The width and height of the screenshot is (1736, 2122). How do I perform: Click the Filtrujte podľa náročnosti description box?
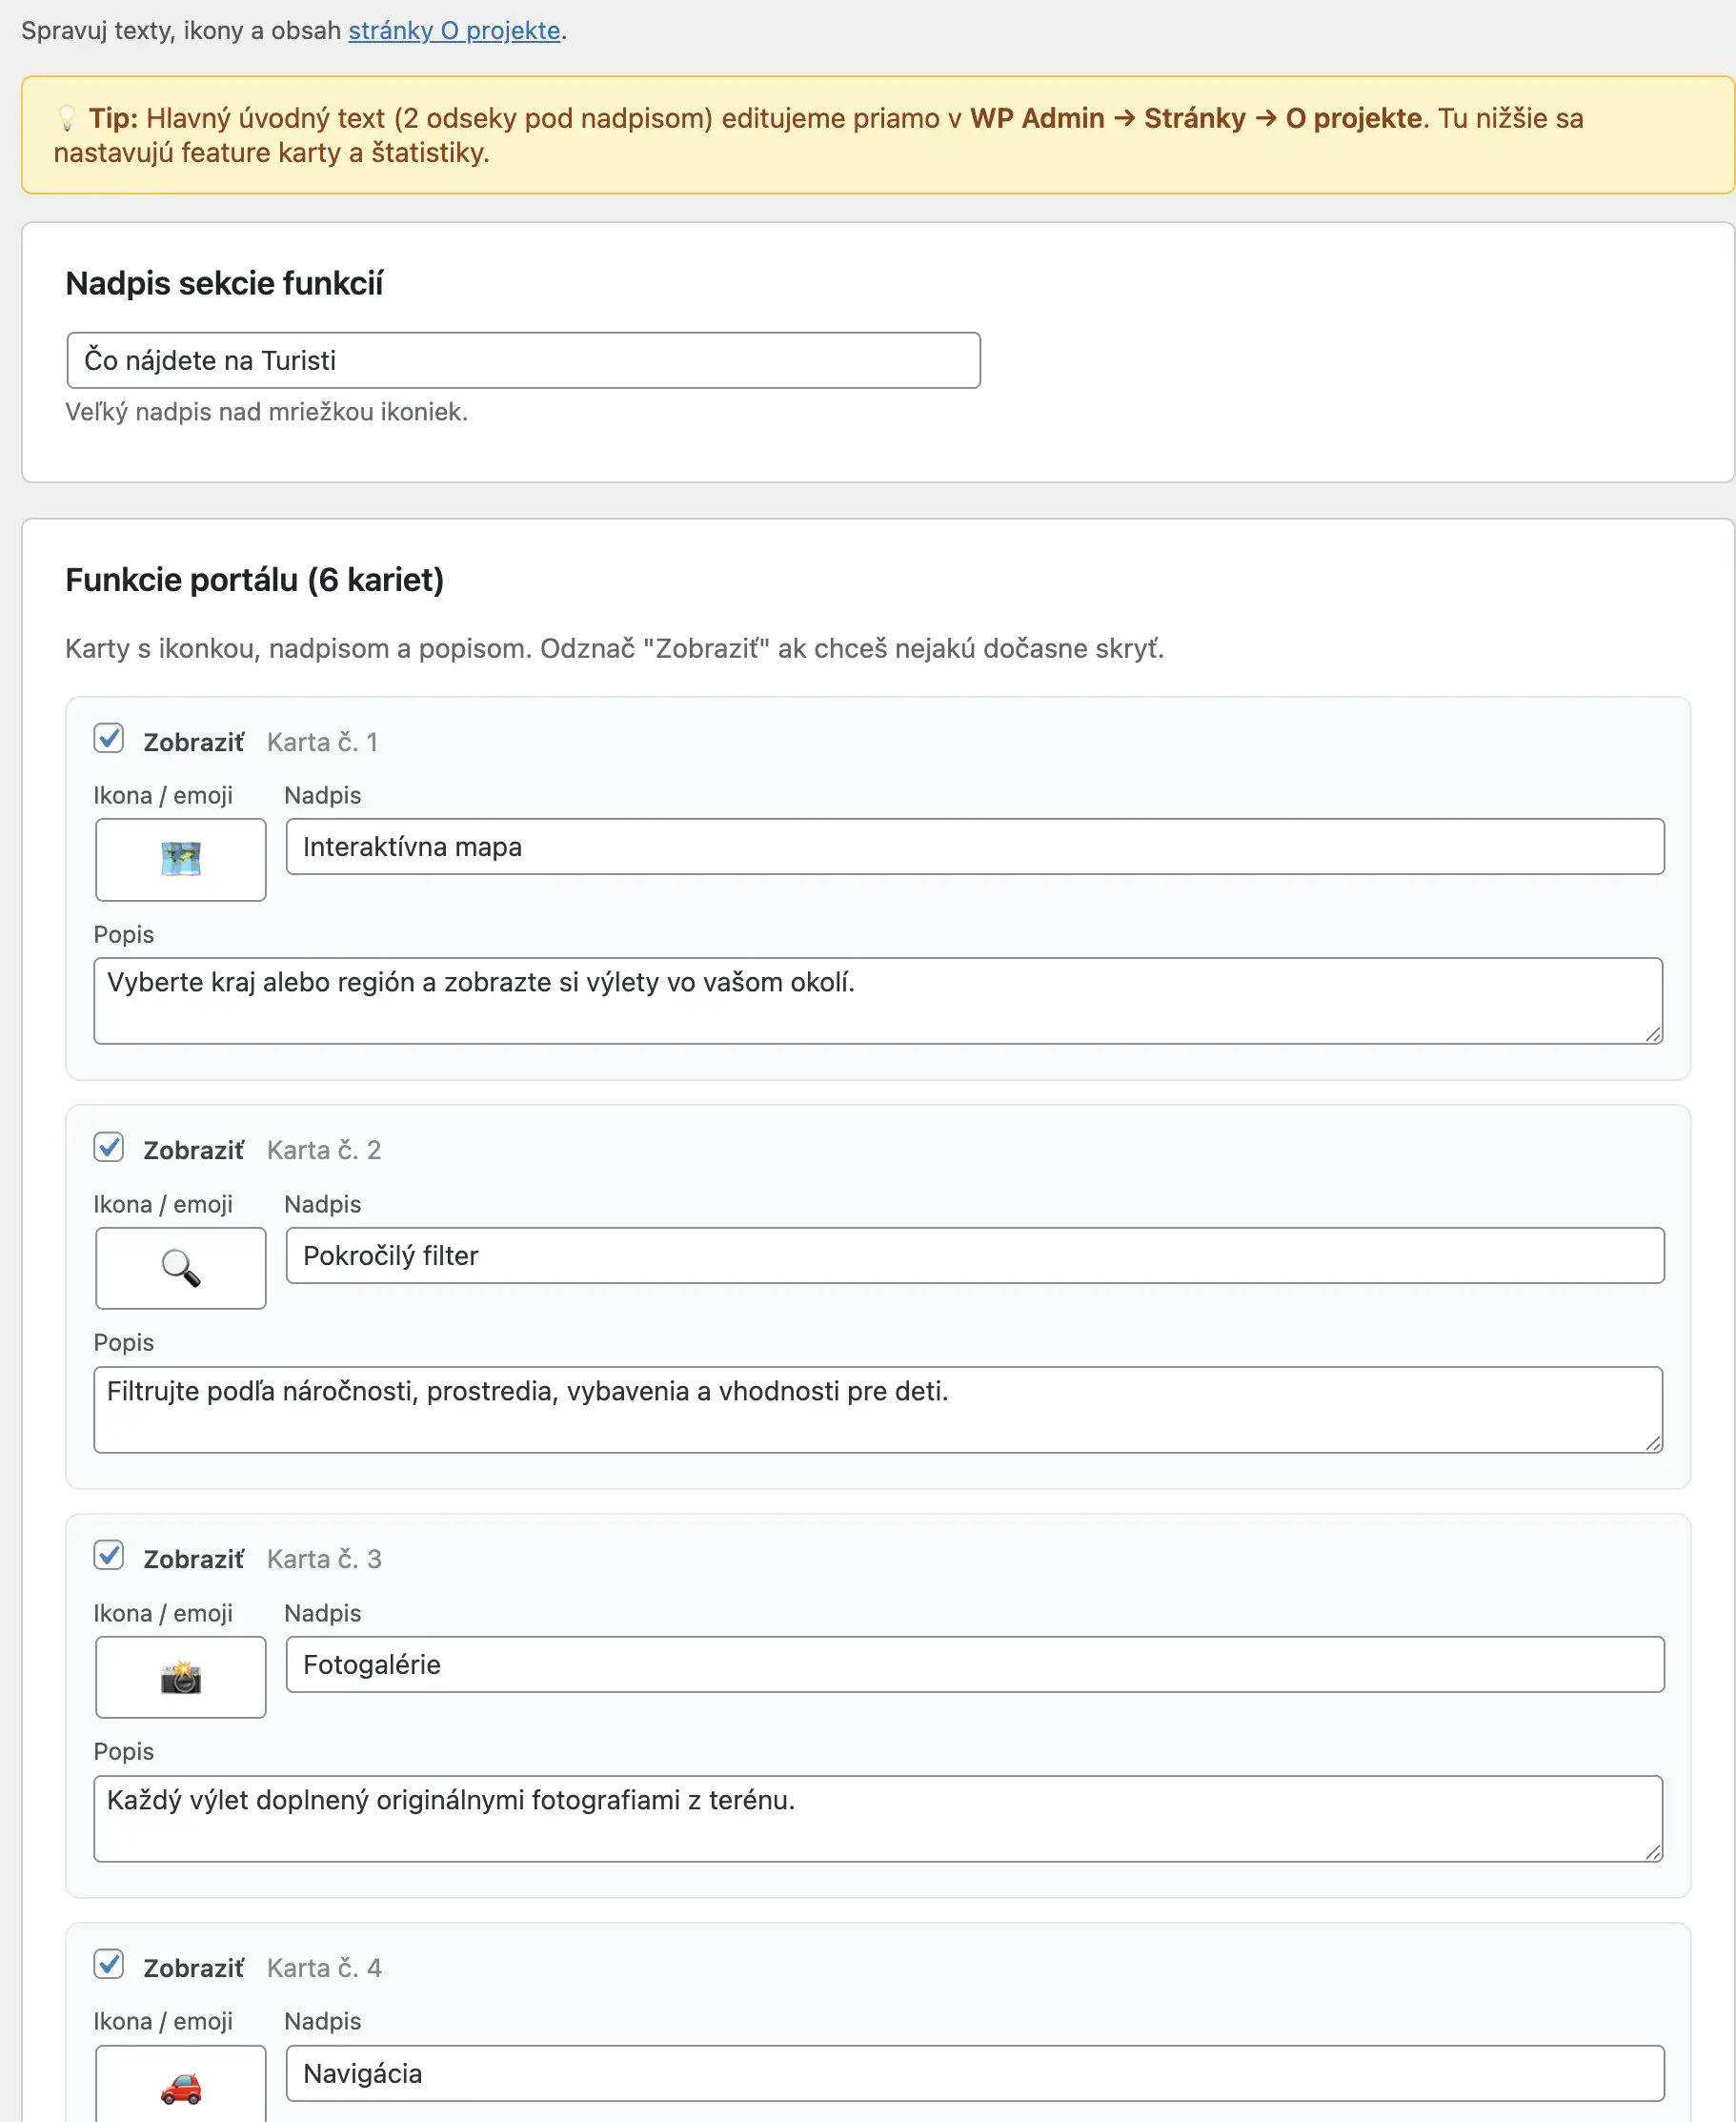point(878,1410)
